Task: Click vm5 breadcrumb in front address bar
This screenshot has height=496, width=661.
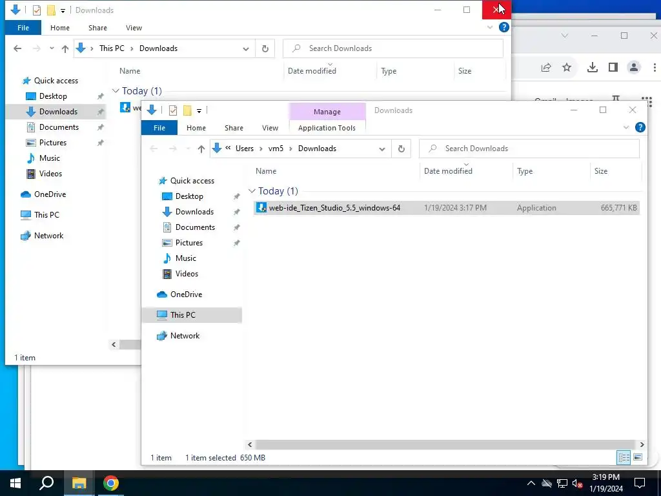Action: click(x=276, y=149)
